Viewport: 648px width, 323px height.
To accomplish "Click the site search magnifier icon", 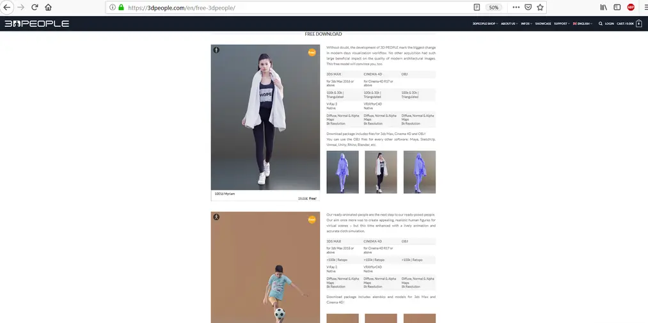I will [600, 24].
